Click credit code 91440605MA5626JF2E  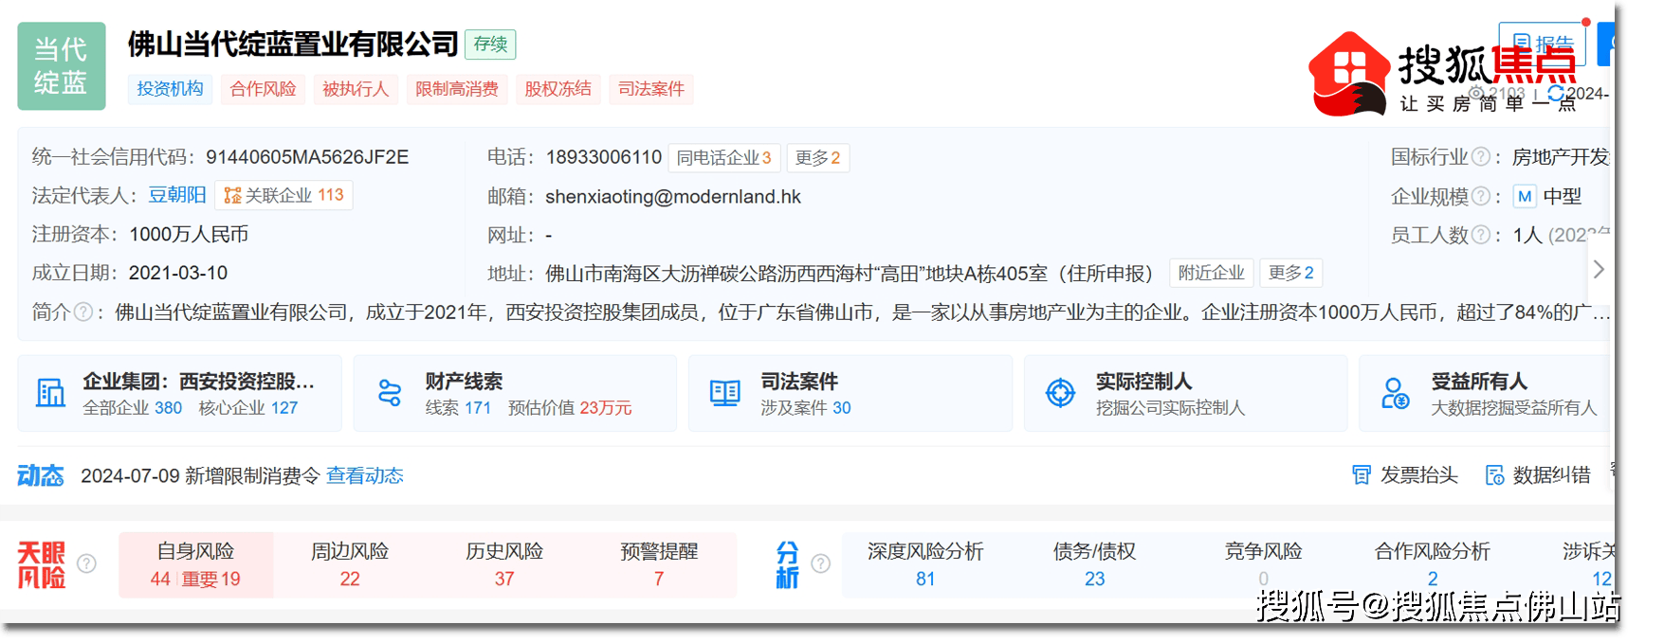307,157
